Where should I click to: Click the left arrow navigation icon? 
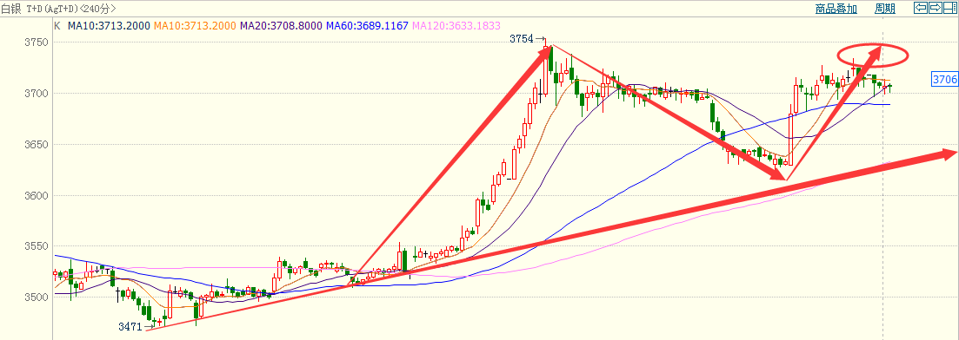pos(921,8)
